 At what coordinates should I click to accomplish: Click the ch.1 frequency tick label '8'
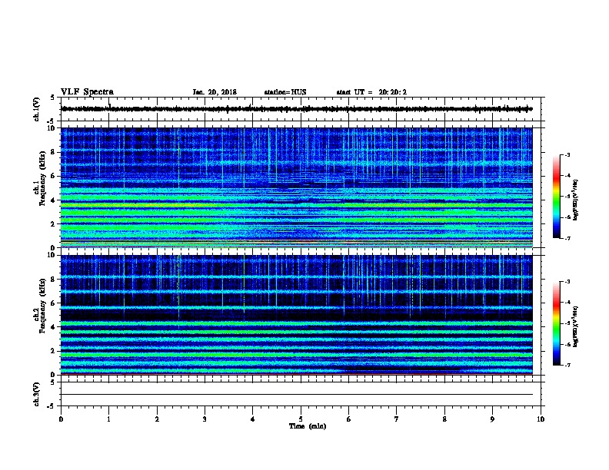point(53,152)
